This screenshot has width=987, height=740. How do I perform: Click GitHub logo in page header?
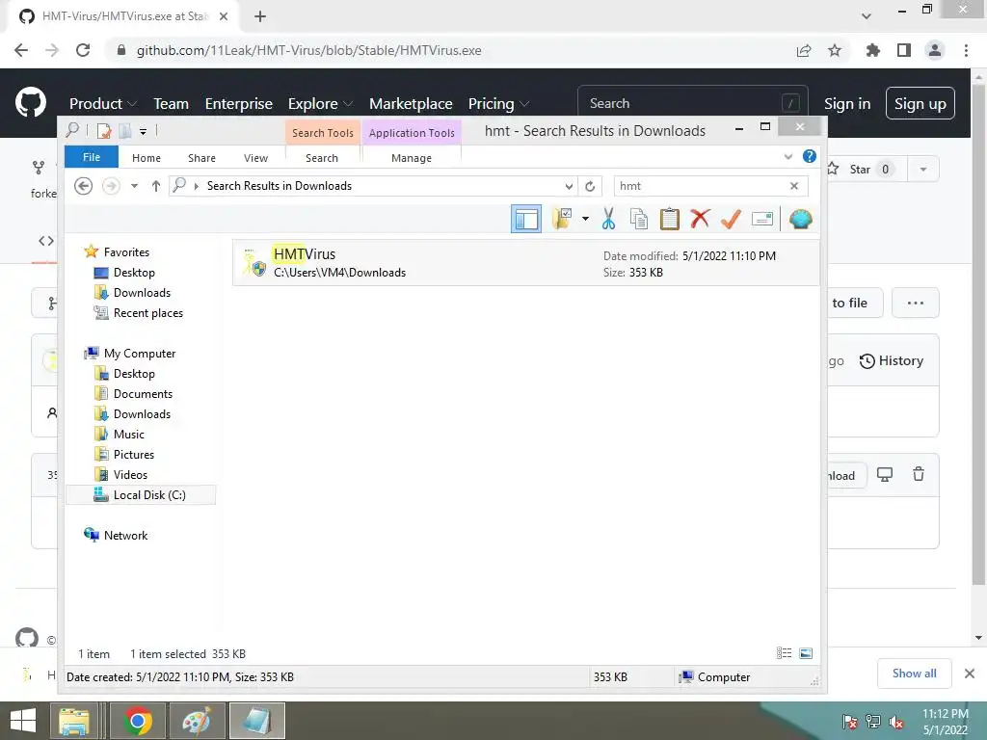click(x=31, y=103)
